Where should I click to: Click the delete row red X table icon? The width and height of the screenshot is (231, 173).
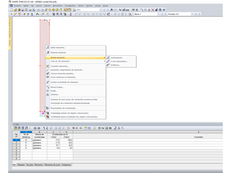point(73,128)
